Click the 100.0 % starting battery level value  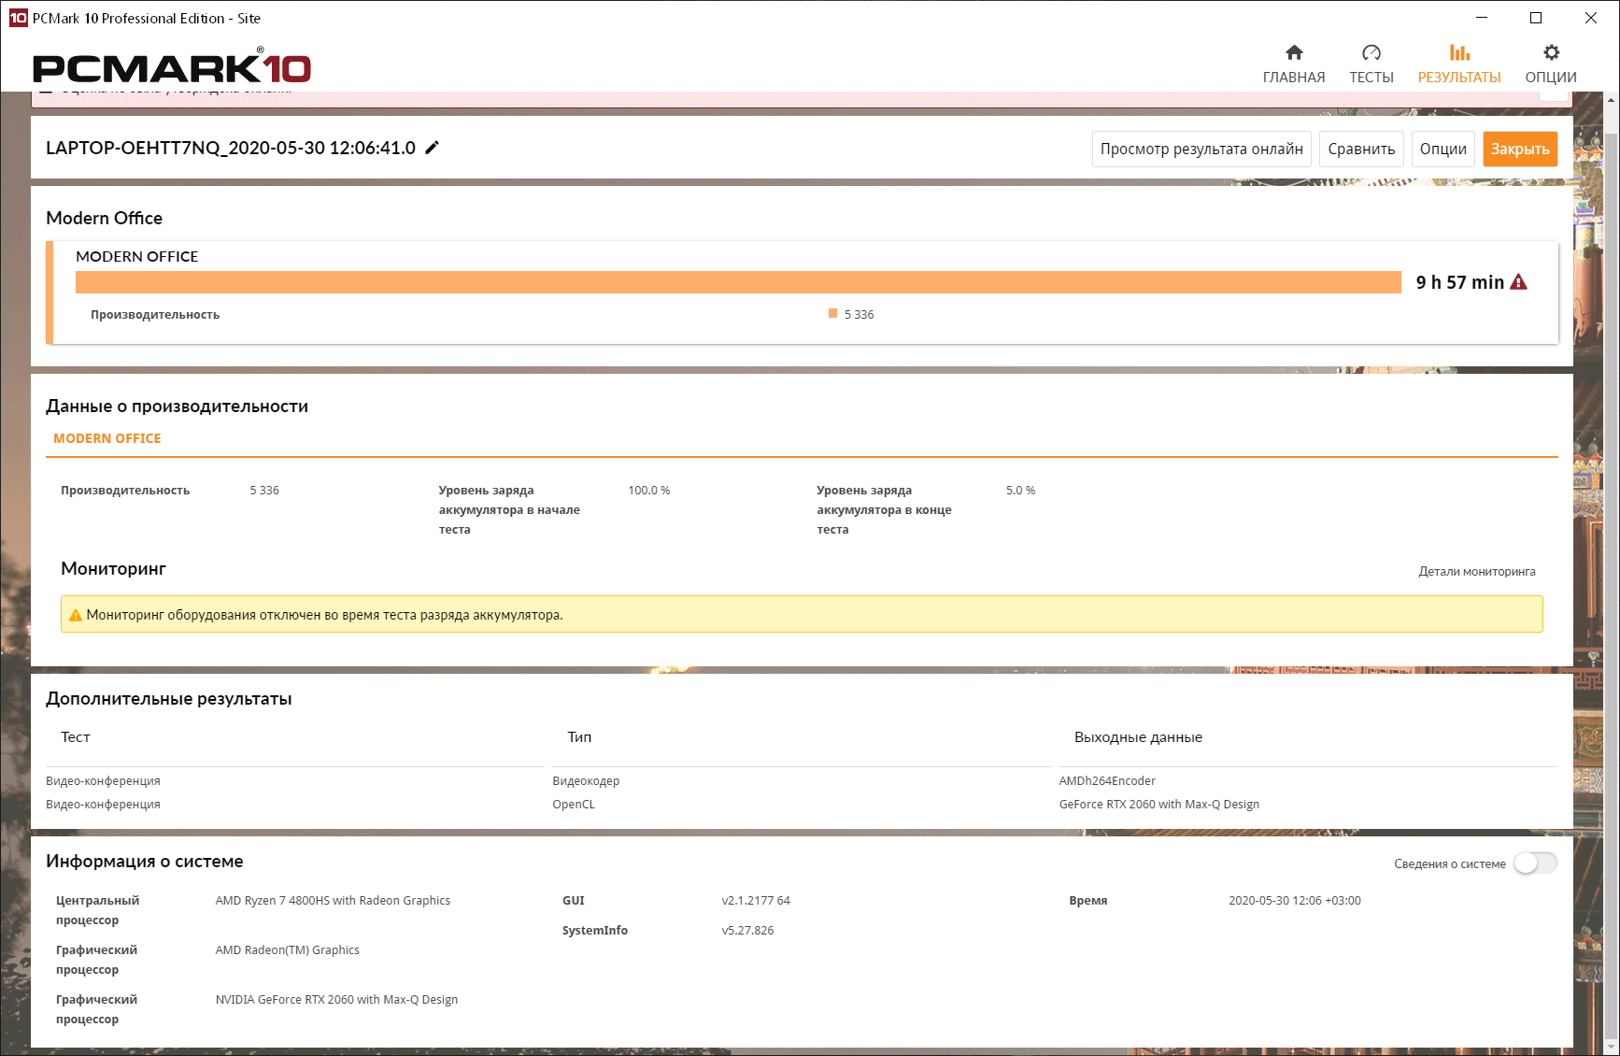pyautogui.click(x=649, y=491)
